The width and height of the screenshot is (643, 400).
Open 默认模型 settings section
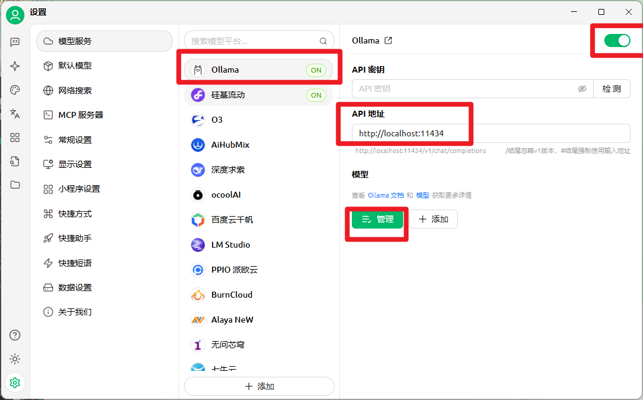[105, 65]
